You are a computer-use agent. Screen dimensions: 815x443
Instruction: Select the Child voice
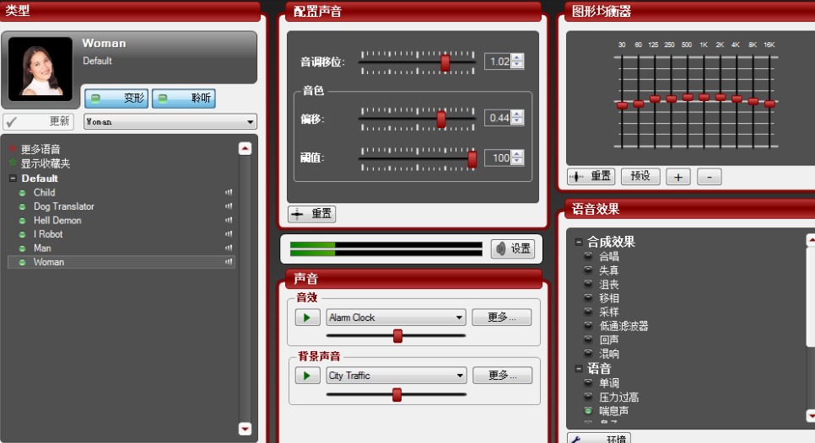point(44,193)
